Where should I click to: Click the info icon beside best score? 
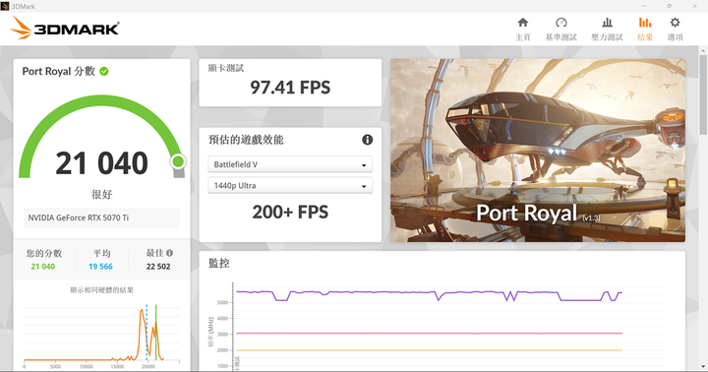click(x=169, y=253)
